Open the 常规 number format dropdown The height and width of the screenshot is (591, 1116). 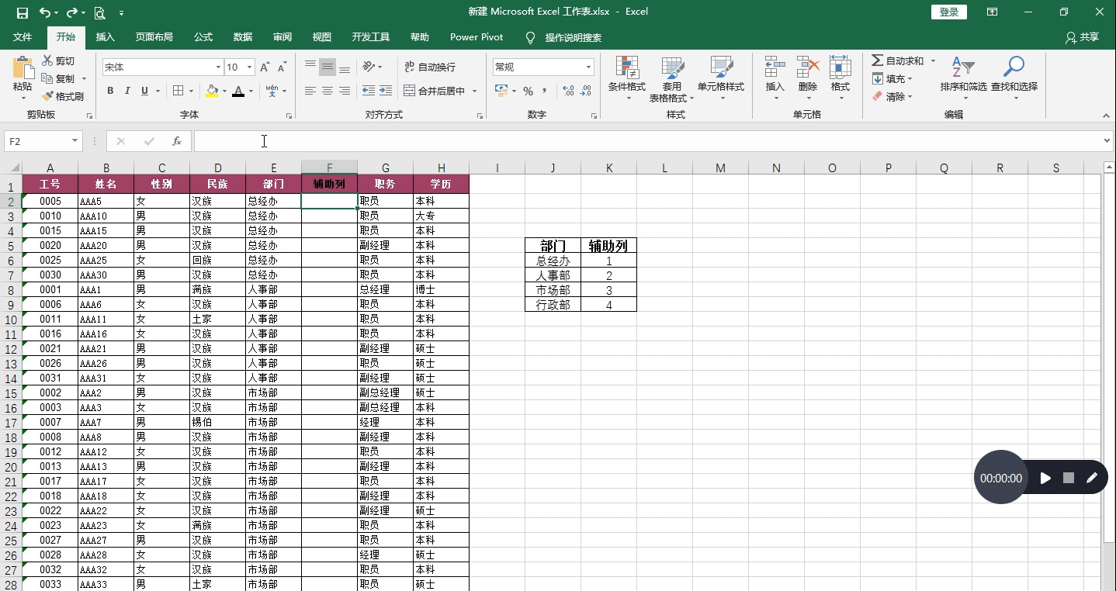coord(588,67)
